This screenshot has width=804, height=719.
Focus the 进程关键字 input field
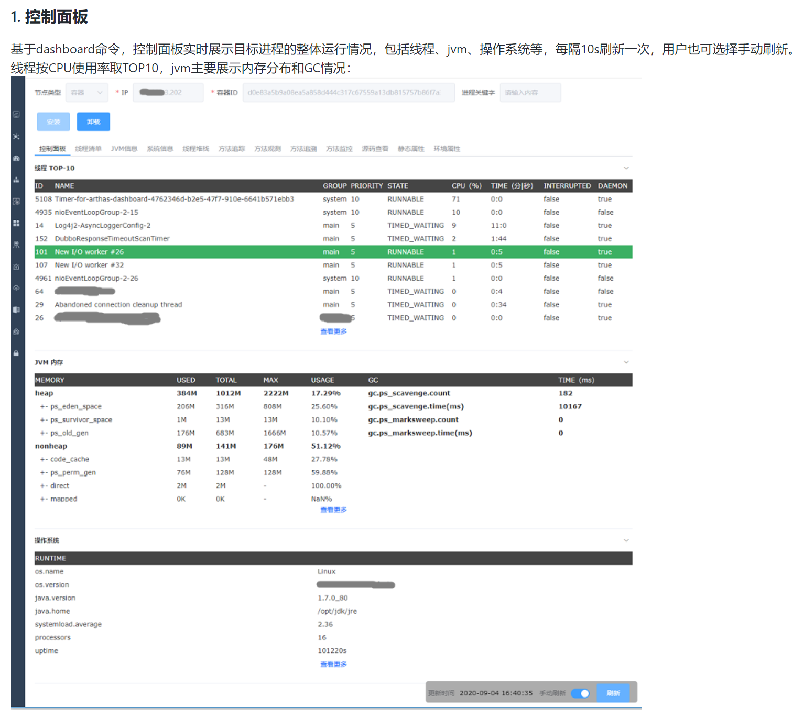click(x=530, y=93)
